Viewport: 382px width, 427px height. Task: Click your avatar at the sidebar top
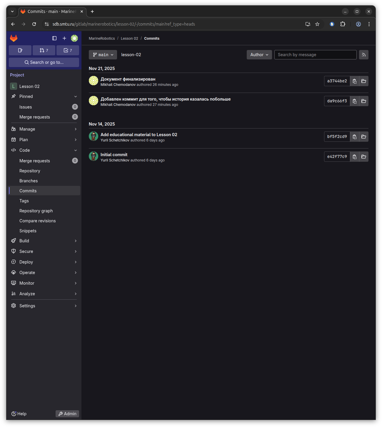[74, 38]
